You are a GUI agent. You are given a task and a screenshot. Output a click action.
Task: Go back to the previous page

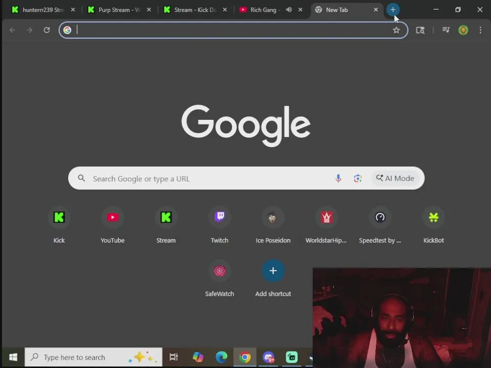click(x=12, y=30)
